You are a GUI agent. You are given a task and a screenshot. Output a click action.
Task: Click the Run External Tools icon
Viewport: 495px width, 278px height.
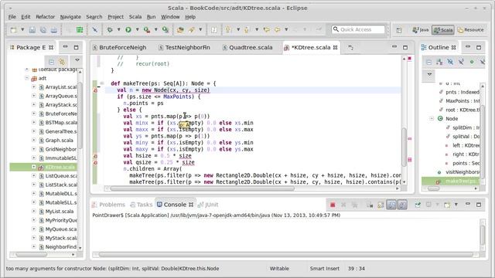[x=147, y=29]
